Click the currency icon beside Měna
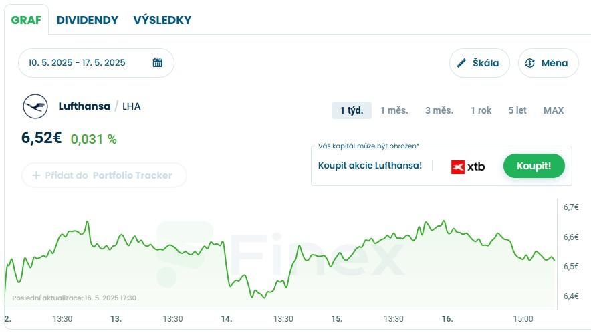 click(x=529, y=63)
